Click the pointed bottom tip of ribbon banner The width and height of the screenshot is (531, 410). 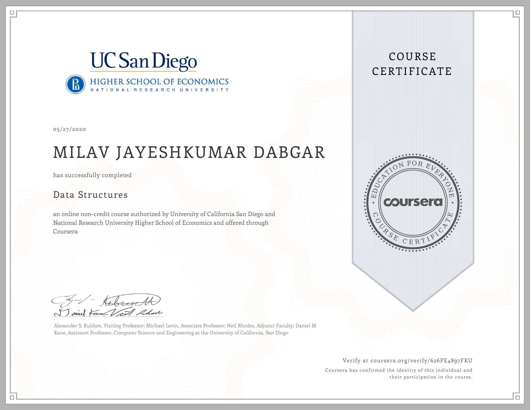coord(413,309)
